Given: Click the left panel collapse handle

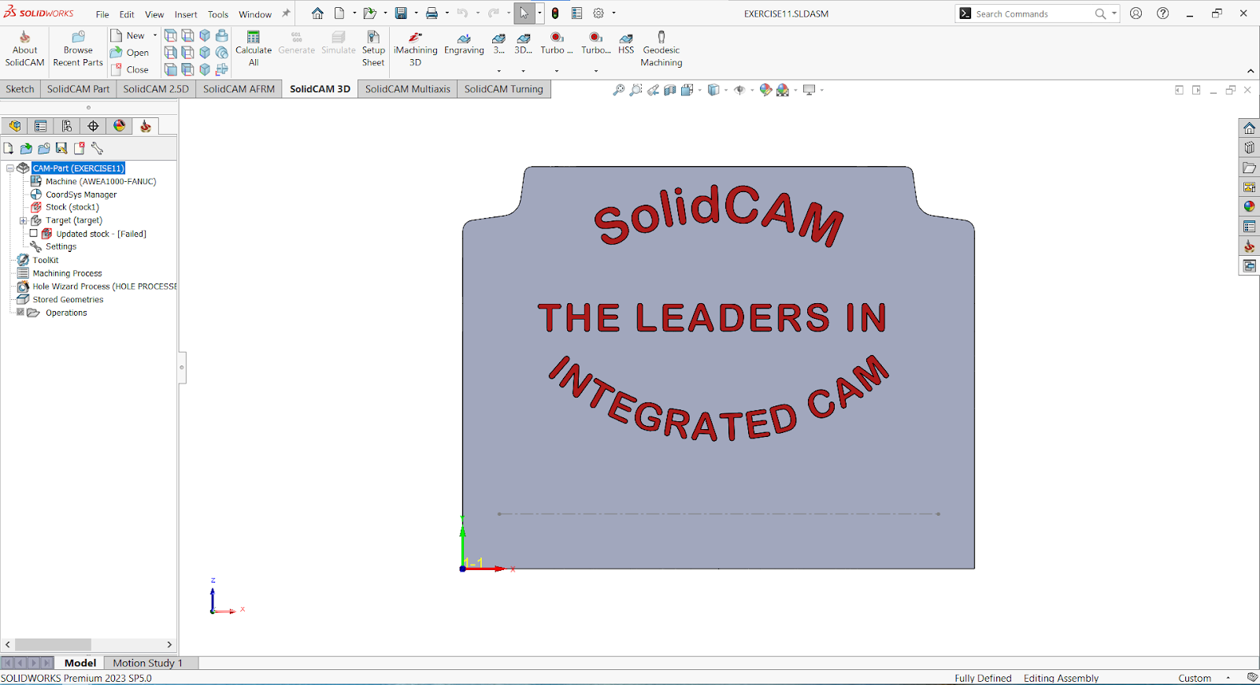Looking at the screenshot, I should tap(182, 367).
